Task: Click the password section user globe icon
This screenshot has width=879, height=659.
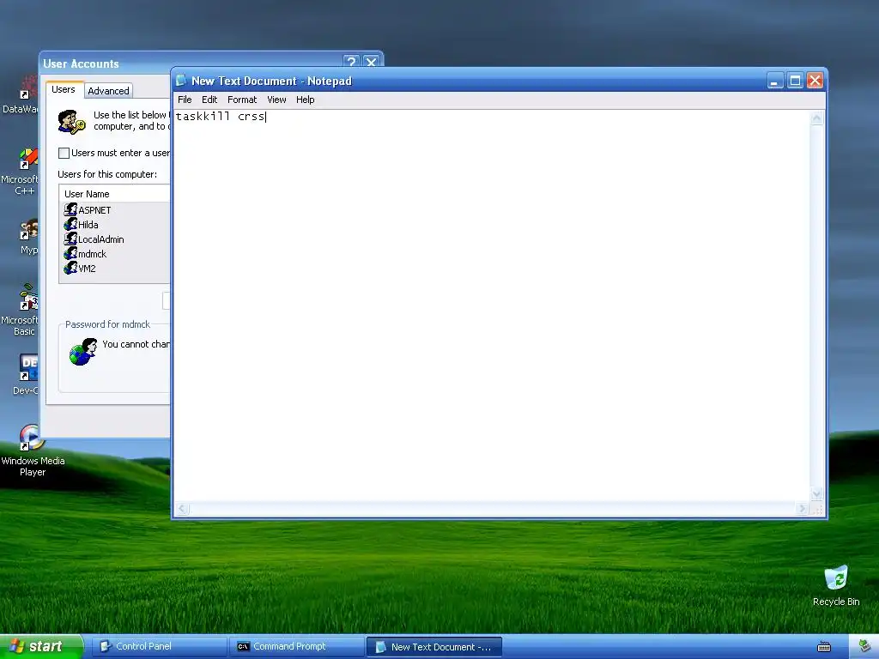Action: tap(83, 352)
